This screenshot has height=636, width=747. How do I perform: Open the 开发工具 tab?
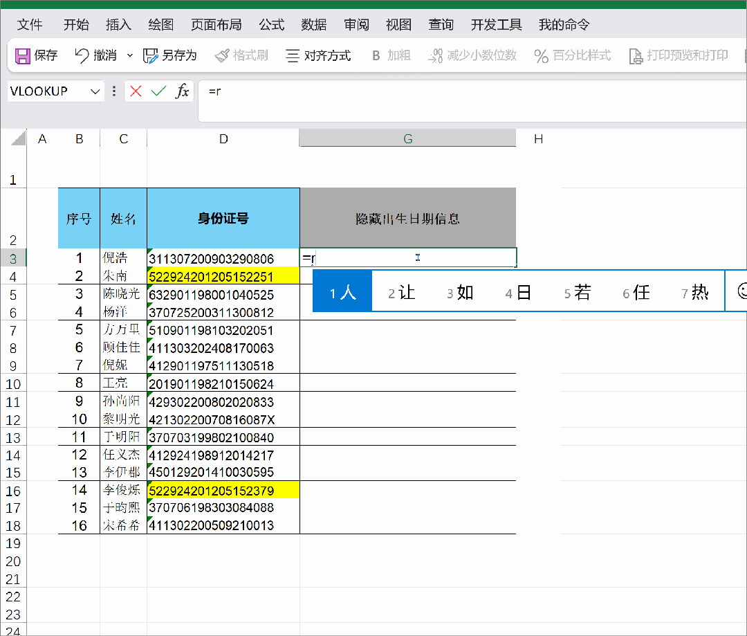pos(497,24)
